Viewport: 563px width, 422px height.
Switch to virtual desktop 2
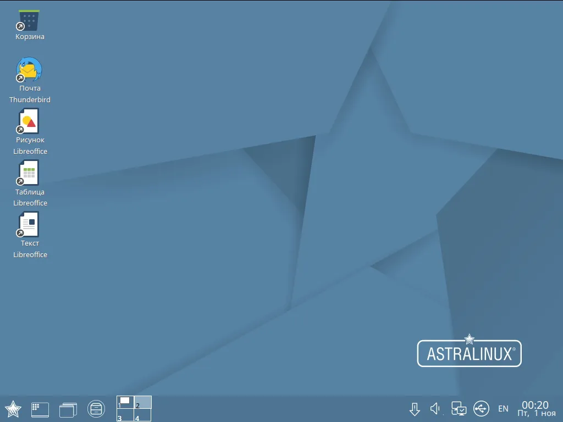(x=143, y=402)
